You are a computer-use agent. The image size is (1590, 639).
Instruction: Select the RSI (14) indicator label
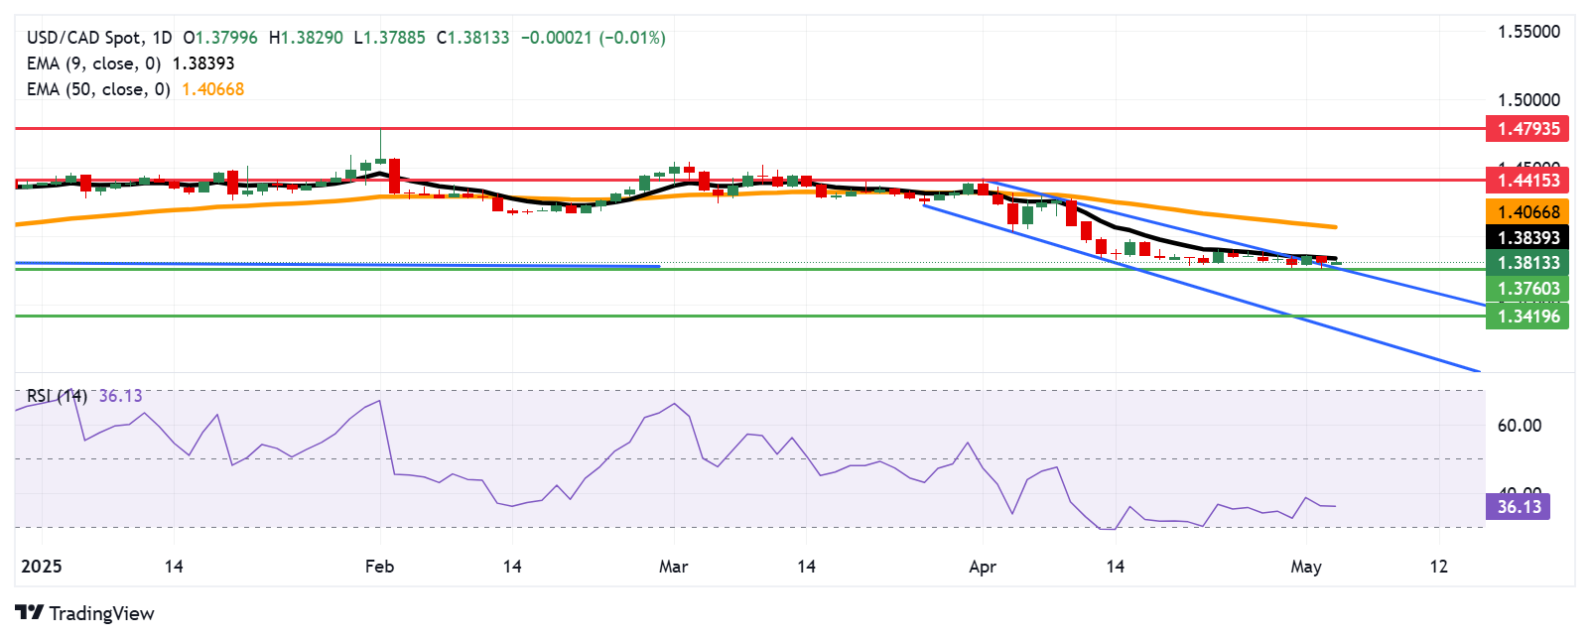coord(57,396)
